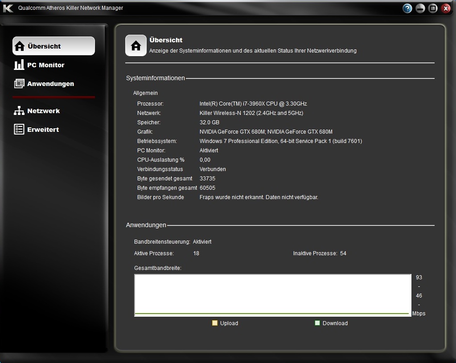
Task: Click the Windows 7 Professional Edition text
Action: [281, 141]
